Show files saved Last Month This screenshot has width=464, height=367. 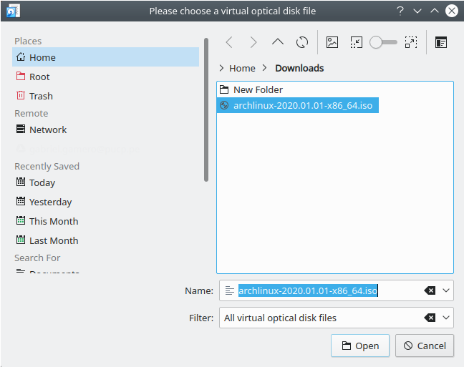tap(105, 240)
